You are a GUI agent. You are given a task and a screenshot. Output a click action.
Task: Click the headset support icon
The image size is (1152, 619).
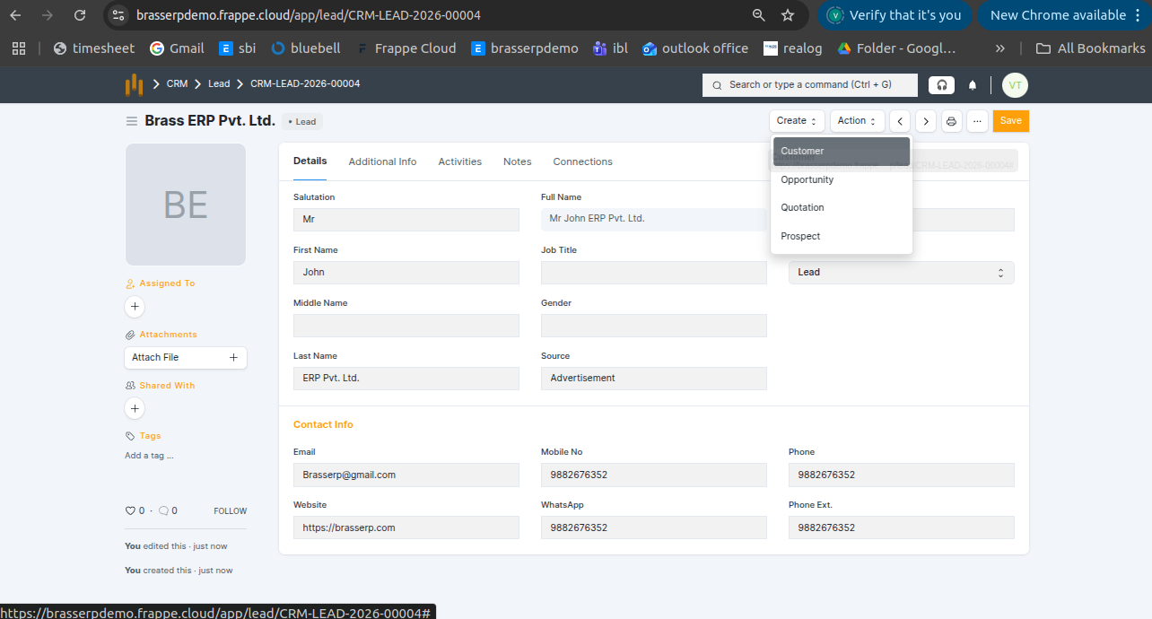coord(941,85)
